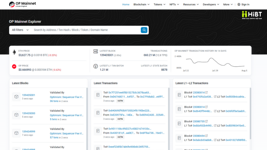The image size is (267, 150).
Task: Open block 139435000 link
Action: [x=28, y=113]
